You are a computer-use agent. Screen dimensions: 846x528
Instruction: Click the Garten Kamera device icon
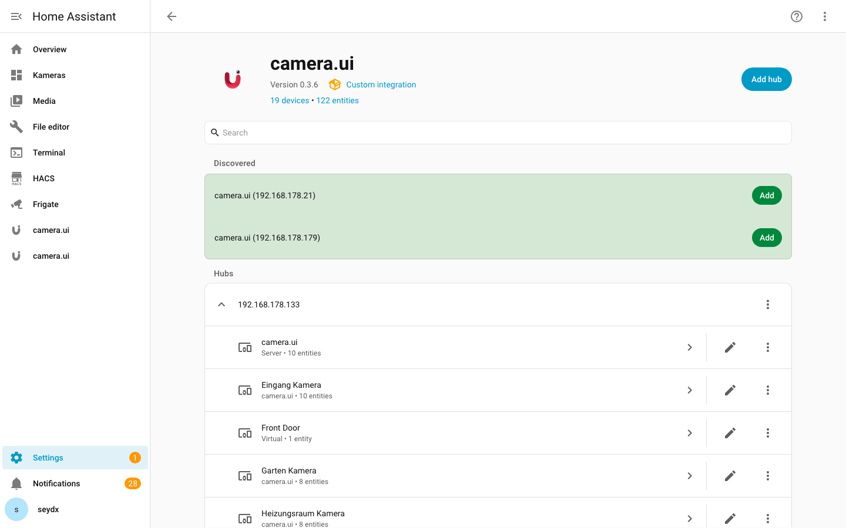coord(245,476)
